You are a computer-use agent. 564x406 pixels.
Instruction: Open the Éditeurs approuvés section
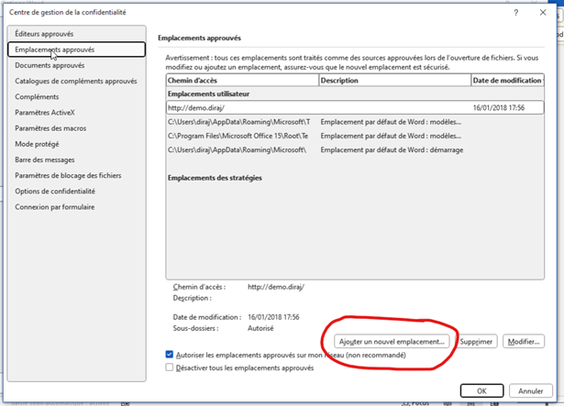click(44, 34)
